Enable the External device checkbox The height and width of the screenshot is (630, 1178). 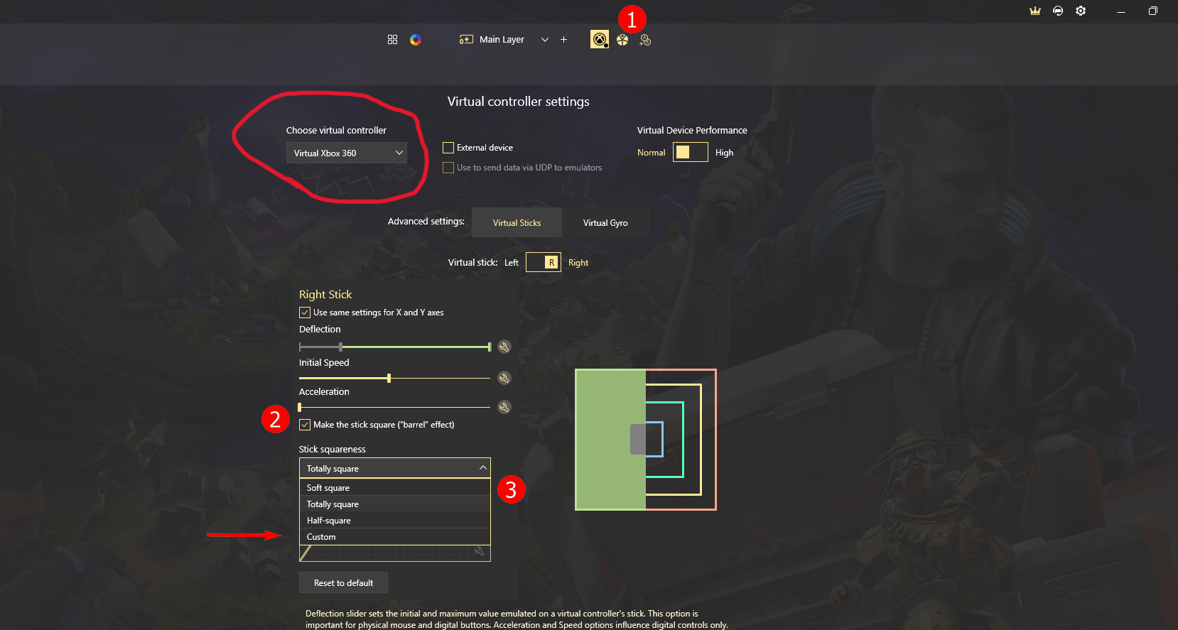(448, 148)
